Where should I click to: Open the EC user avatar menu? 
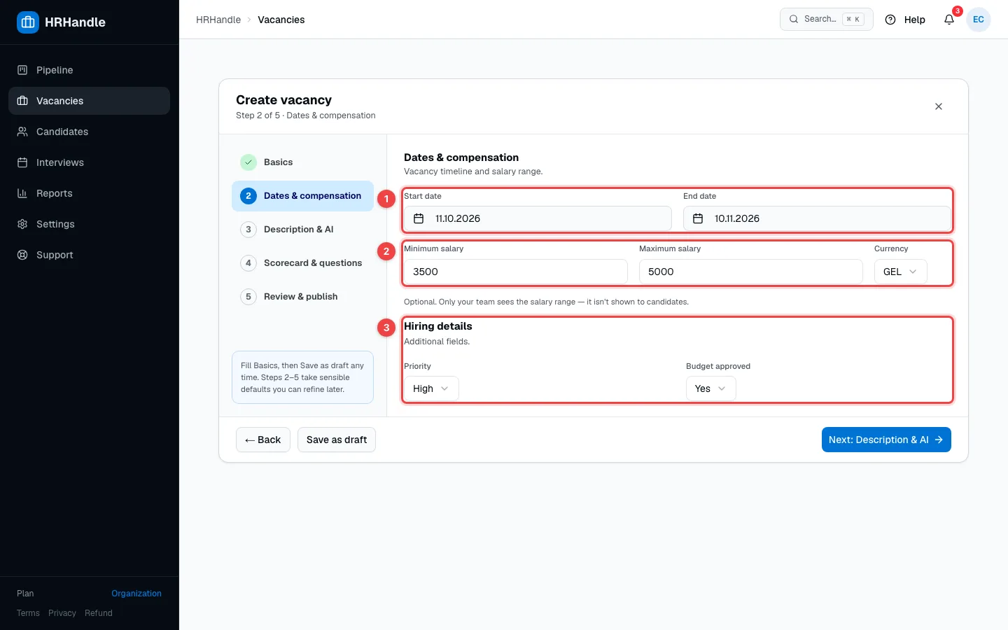click(979, 20)
